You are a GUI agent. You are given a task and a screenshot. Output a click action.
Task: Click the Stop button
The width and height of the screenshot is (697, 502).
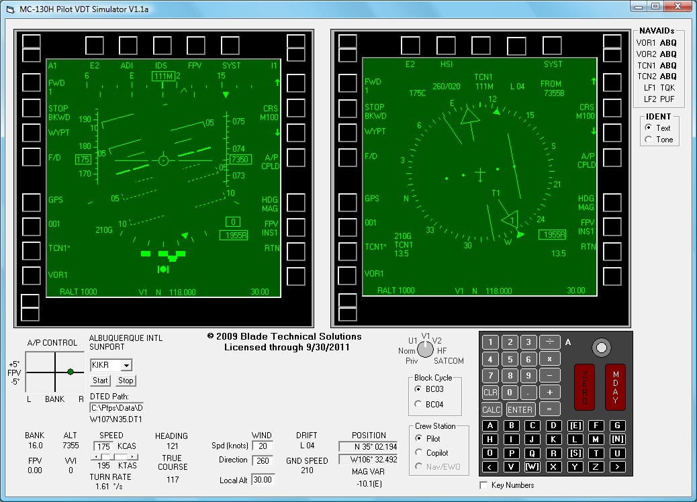click(x=126, y=381)
